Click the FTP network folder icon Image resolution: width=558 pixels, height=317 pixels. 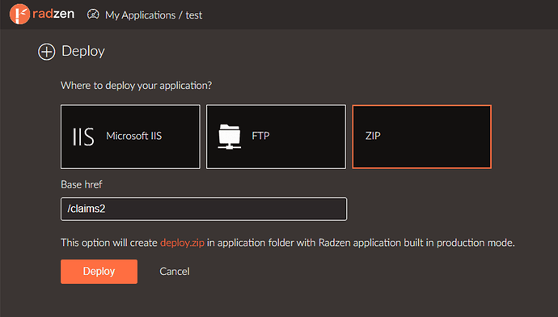[230, 137]
